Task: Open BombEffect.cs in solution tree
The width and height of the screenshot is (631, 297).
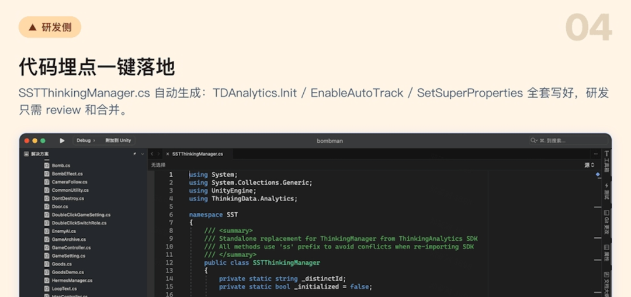Action: click(67, 174)
